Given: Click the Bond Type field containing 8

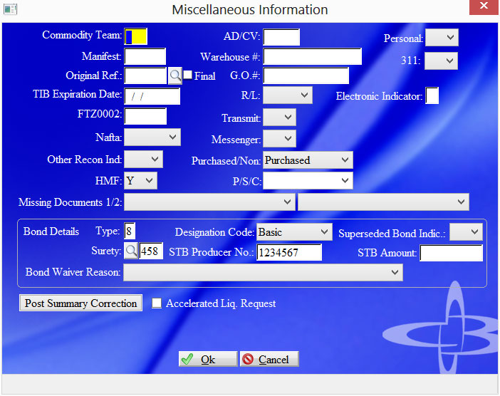Looking at the screenshot, I should tap(130, 231).
